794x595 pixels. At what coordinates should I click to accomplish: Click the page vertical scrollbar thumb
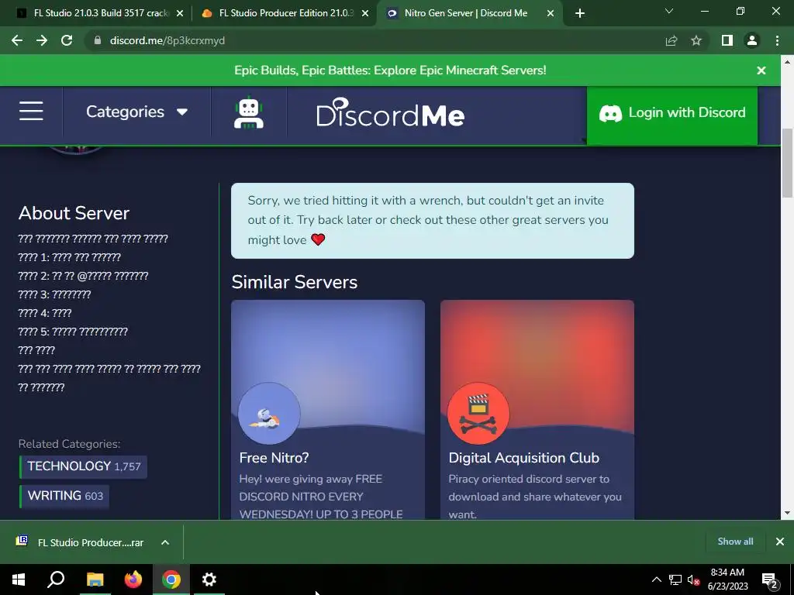[x=787, y=163]
